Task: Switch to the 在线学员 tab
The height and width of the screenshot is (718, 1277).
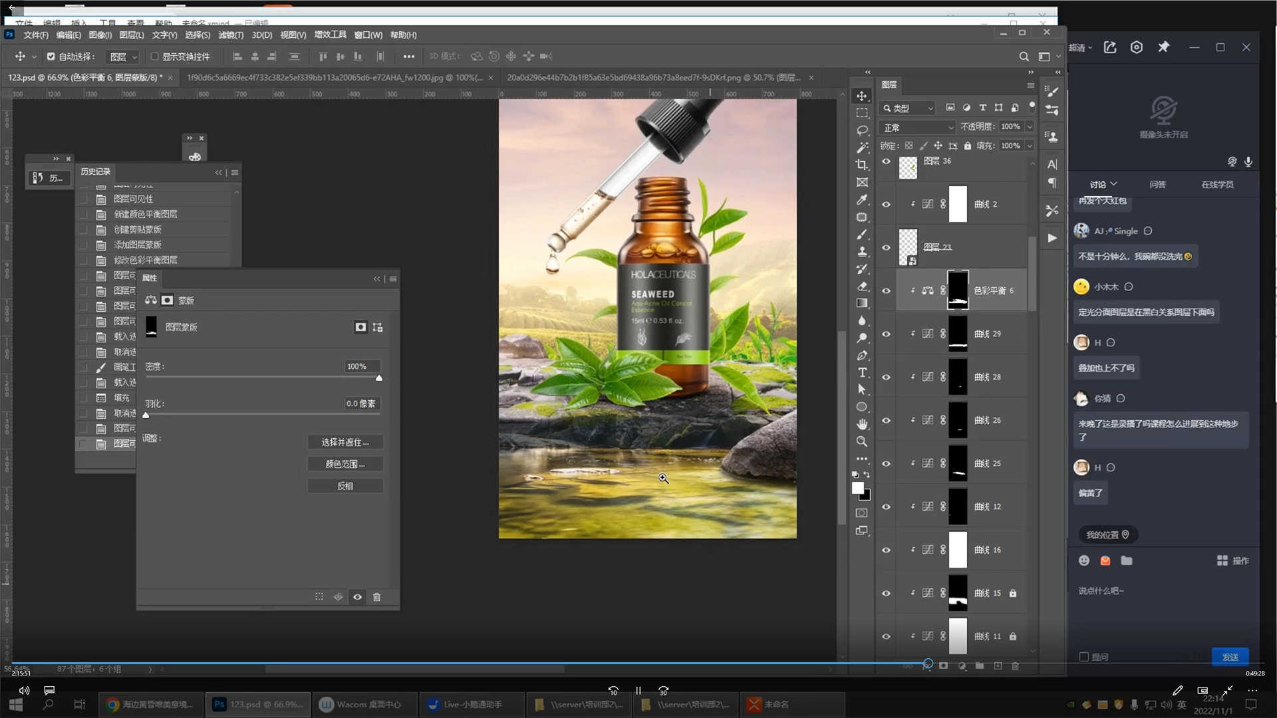Action: click(x=1216, y=185)
